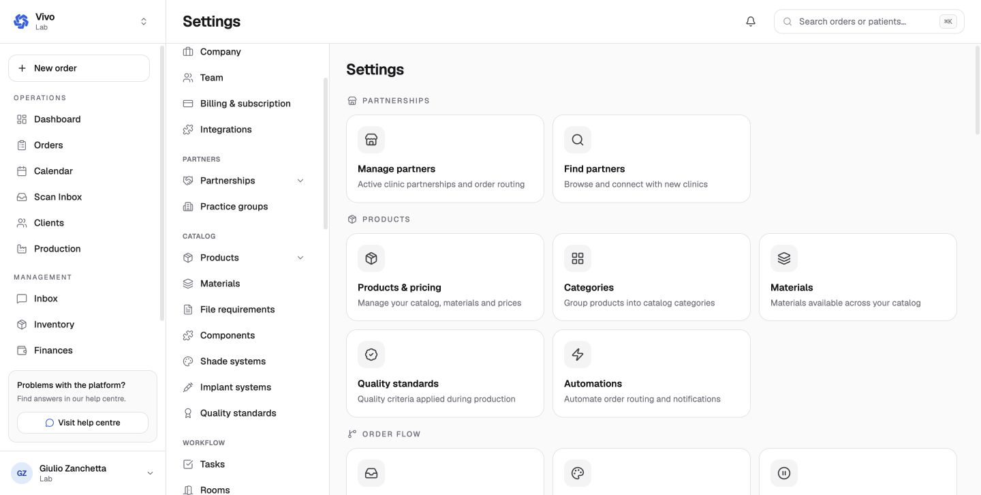This screenshot has height=495, width=981.
Task: Open Tasks under Workflow
Action: (244, 464)
